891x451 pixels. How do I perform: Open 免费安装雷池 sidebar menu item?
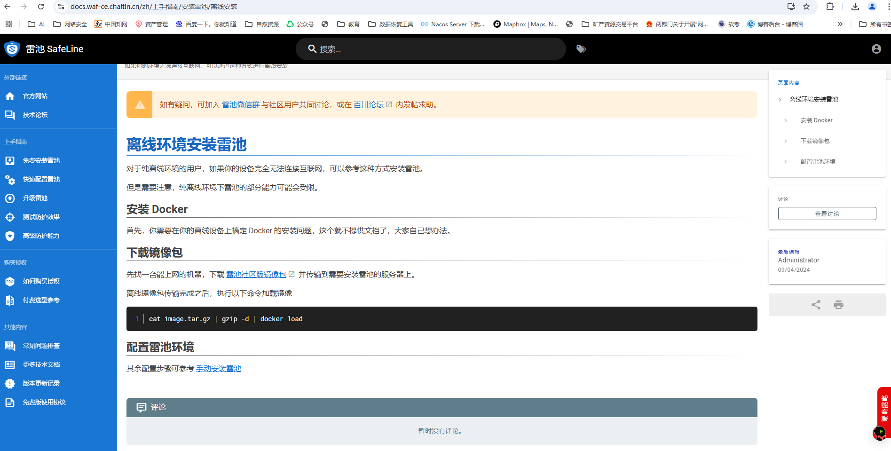point(58,161)
